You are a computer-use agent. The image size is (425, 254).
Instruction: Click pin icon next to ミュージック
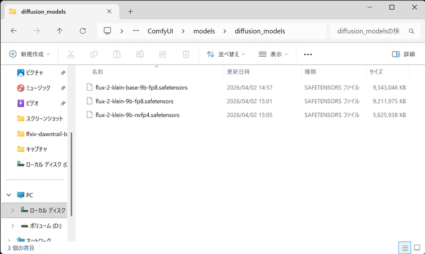[x=63, y=88]
